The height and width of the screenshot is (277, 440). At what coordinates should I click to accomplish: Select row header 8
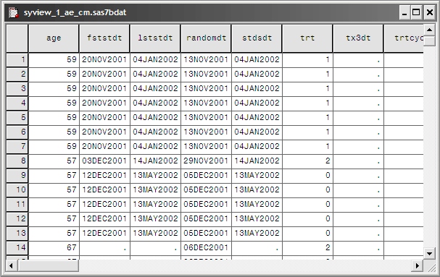click(17, 161)
